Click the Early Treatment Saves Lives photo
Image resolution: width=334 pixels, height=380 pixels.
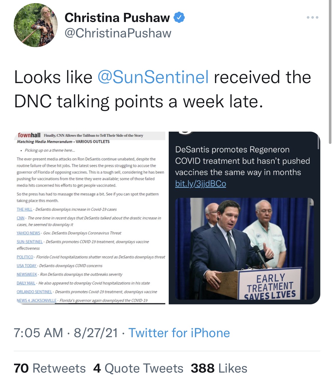pyautogui.click(x=244, y=249)
